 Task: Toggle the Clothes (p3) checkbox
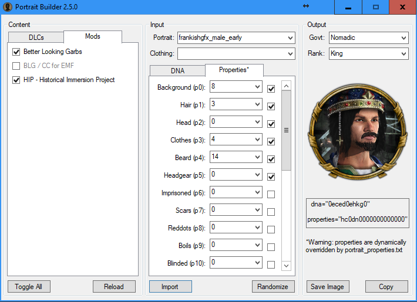pyautogui.click(x=271, y=141)
